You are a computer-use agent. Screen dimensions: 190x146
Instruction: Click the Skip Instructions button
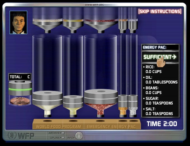[160, 11]
